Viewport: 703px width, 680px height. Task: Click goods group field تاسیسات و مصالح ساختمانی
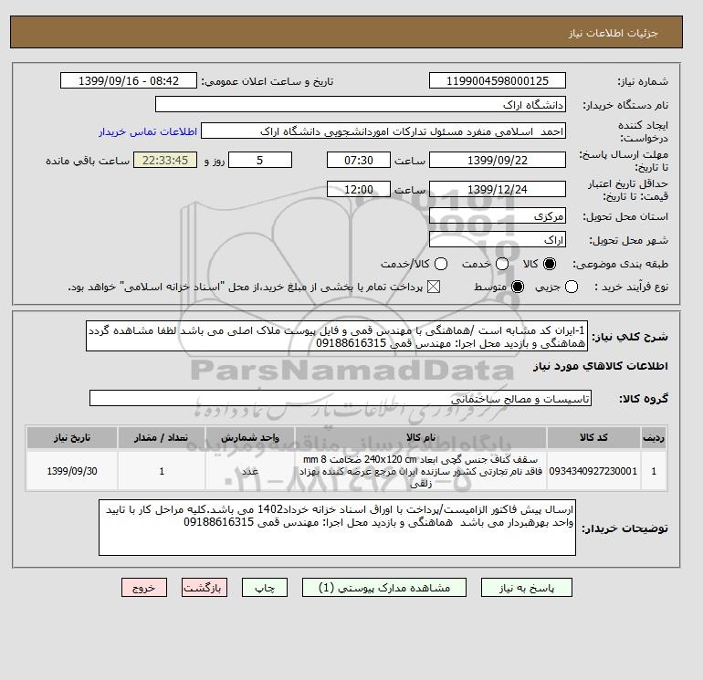tap(341, 398)
